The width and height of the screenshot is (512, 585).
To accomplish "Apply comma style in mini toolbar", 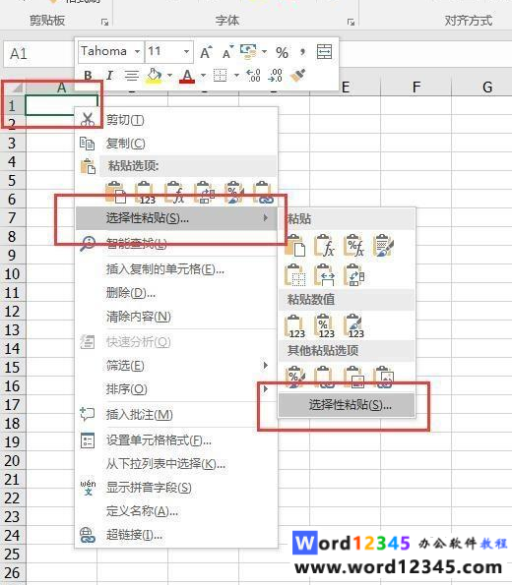I will tap(302, 52).
